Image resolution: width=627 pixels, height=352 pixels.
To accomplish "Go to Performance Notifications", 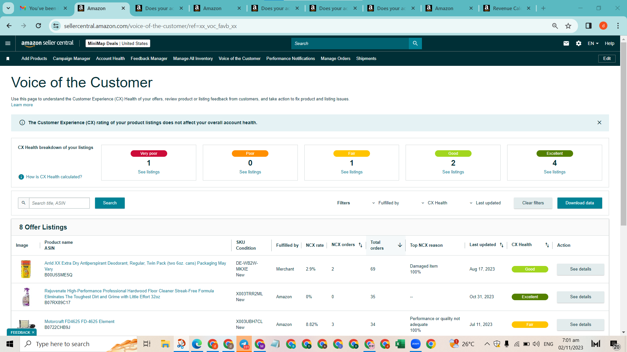I will point(291,59).
